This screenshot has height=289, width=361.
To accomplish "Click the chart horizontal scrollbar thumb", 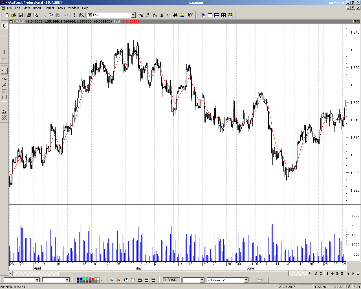I will (173, 273).
